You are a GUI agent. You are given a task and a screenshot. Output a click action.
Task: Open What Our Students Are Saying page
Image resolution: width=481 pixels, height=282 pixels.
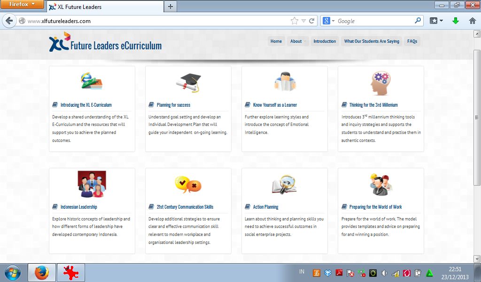[x=372, y=41]
